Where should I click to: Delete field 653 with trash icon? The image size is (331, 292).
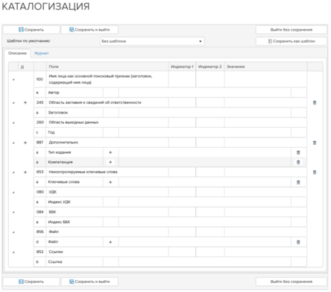315,172
